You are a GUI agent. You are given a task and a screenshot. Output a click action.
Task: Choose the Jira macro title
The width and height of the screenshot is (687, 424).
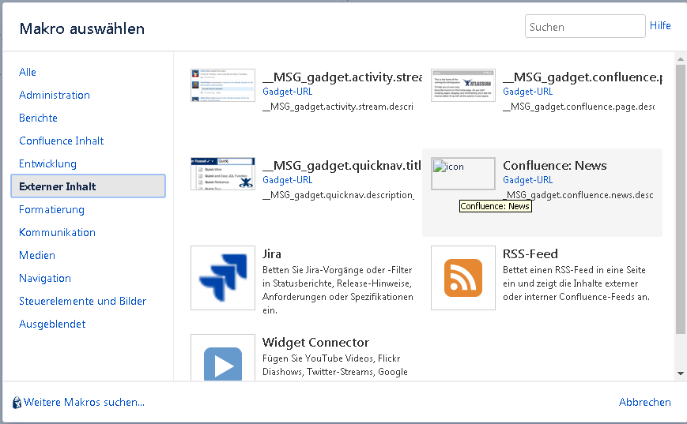click(x=272, y=253)
